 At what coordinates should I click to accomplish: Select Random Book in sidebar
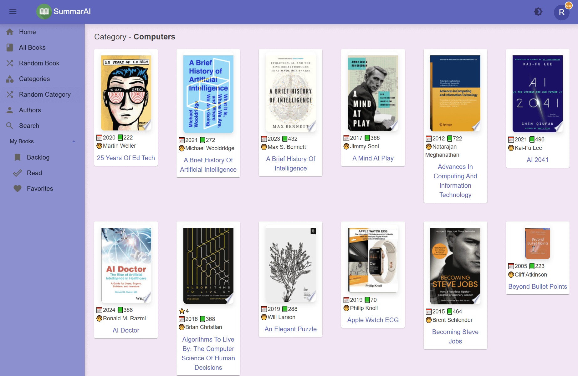[x=42, y=63]
